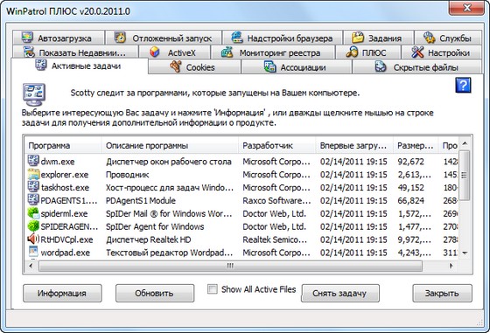Click the wordpad.exe document icon
Image resolution: width=490 pixels, height=333 pixels.
[x=33, y=252]
